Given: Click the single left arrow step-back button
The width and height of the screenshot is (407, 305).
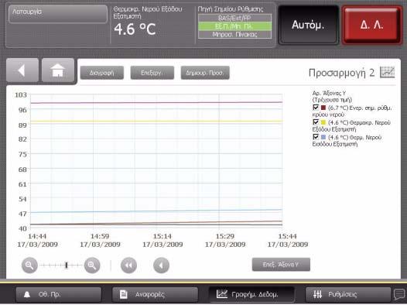Looking at the screenshot, I should (161, 266).
